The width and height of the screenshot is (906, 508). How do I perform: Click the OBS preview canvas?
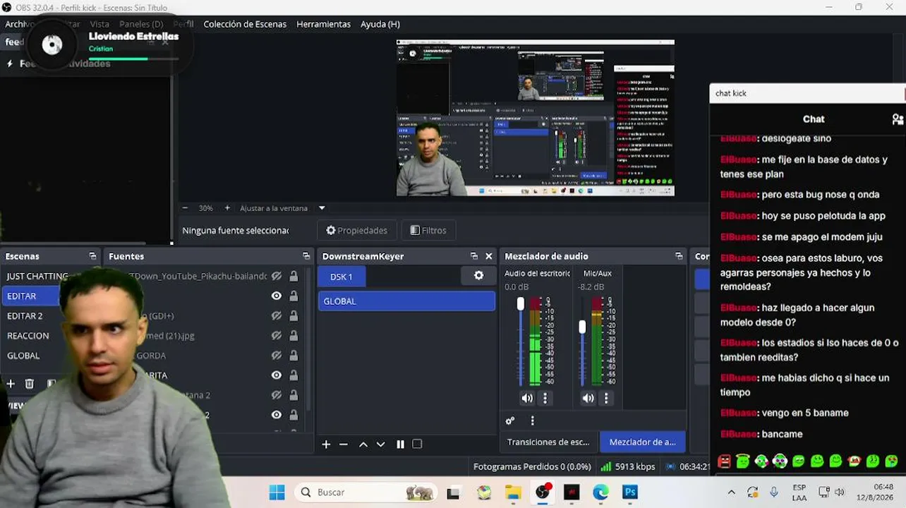point(536,118)
